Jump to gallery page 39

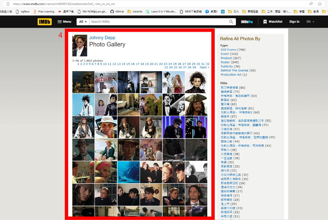pyautogui.click(x=194, y=67)
